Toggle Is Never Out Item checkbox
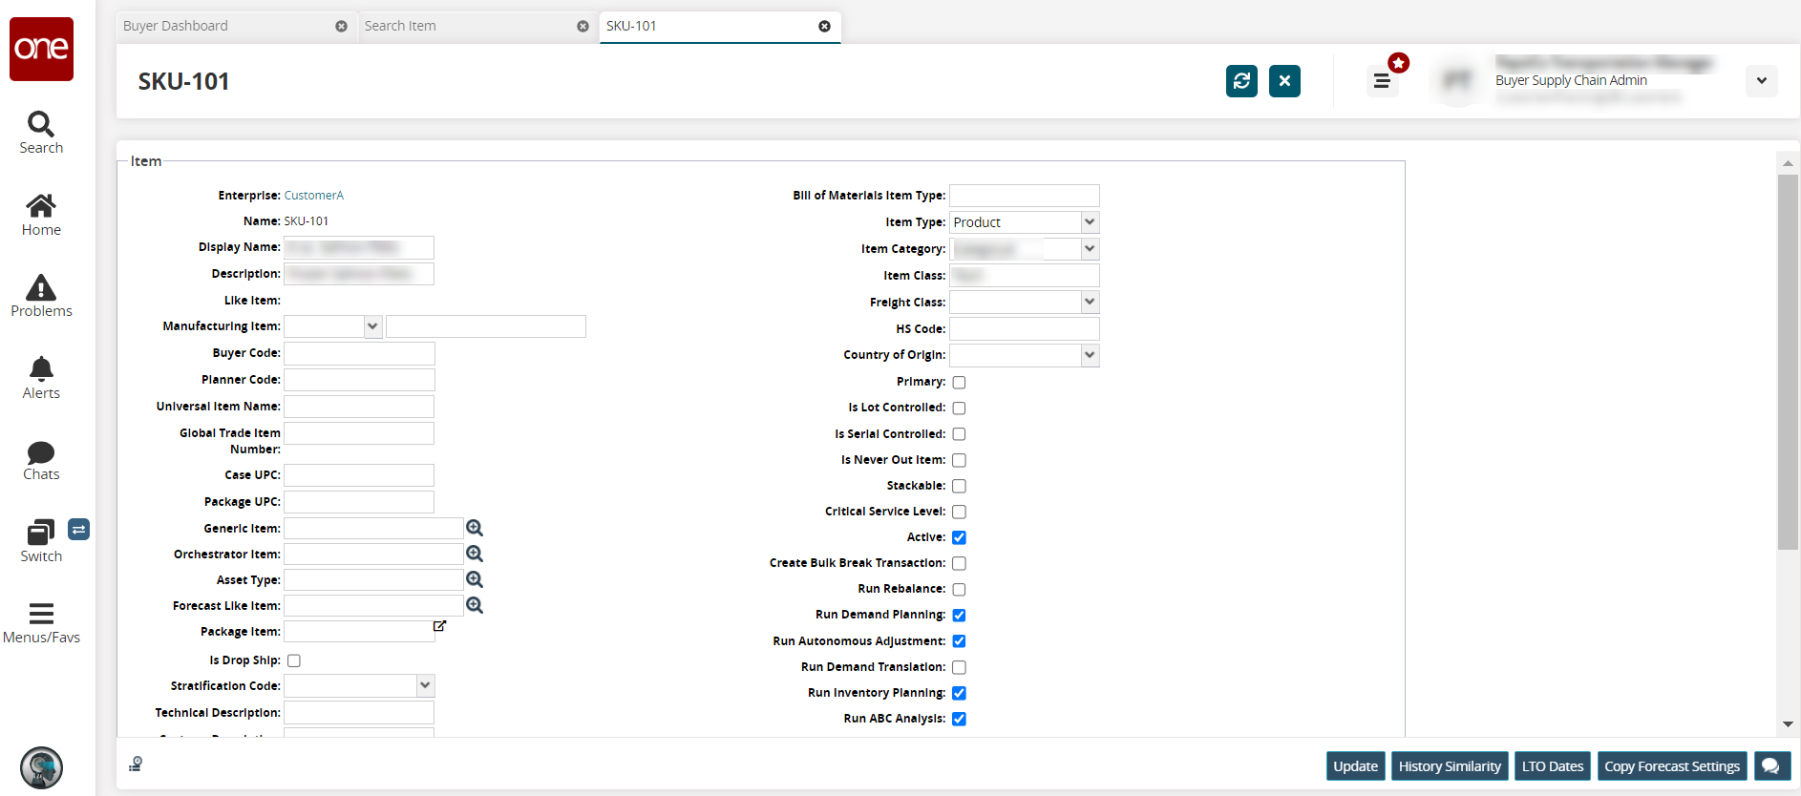The image size is (1801, 796). pos(959,460)
